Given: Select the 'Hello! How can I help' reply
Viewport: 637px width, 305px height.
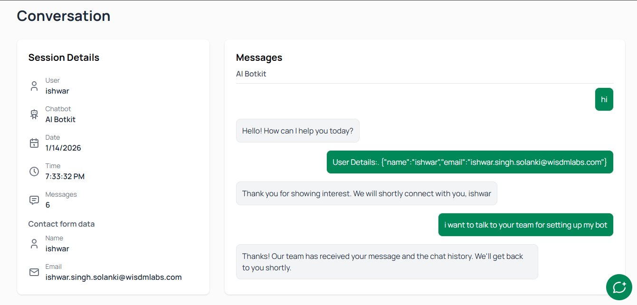Looking at the screenshot, I should [x=297, y=131].
